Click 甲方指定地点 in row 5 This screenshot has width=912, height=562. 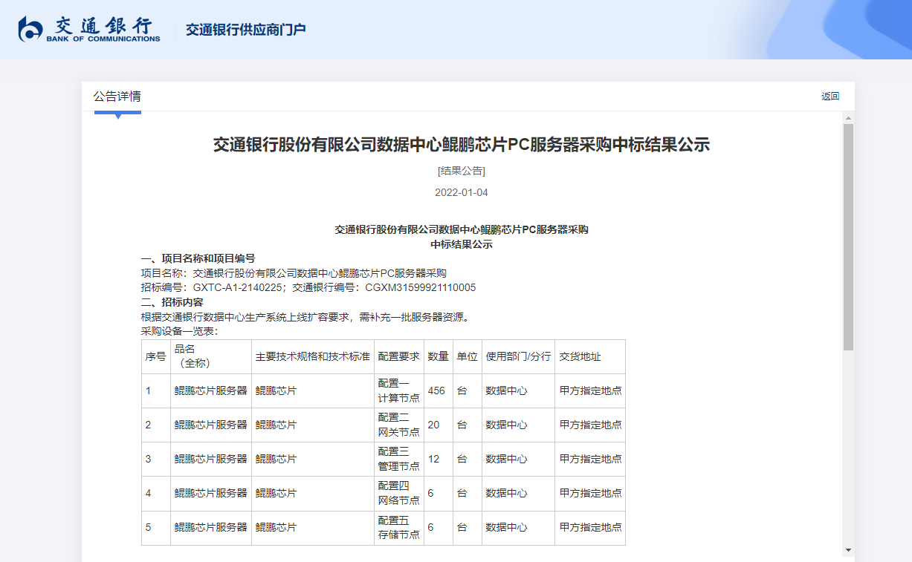tap(590, 527)
